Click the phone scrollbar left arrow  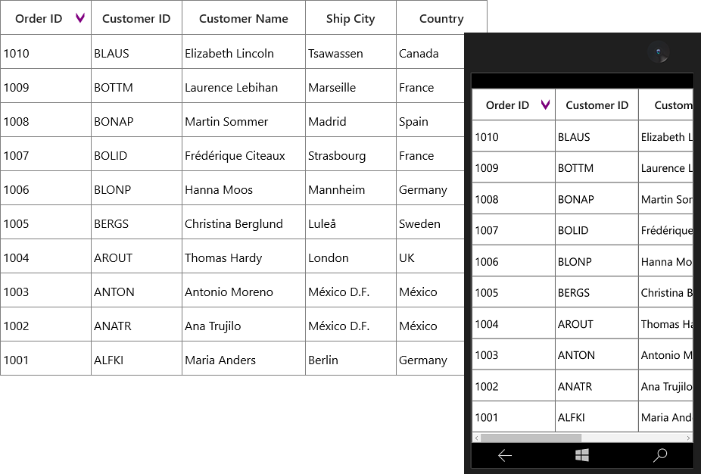click(477, 438)
